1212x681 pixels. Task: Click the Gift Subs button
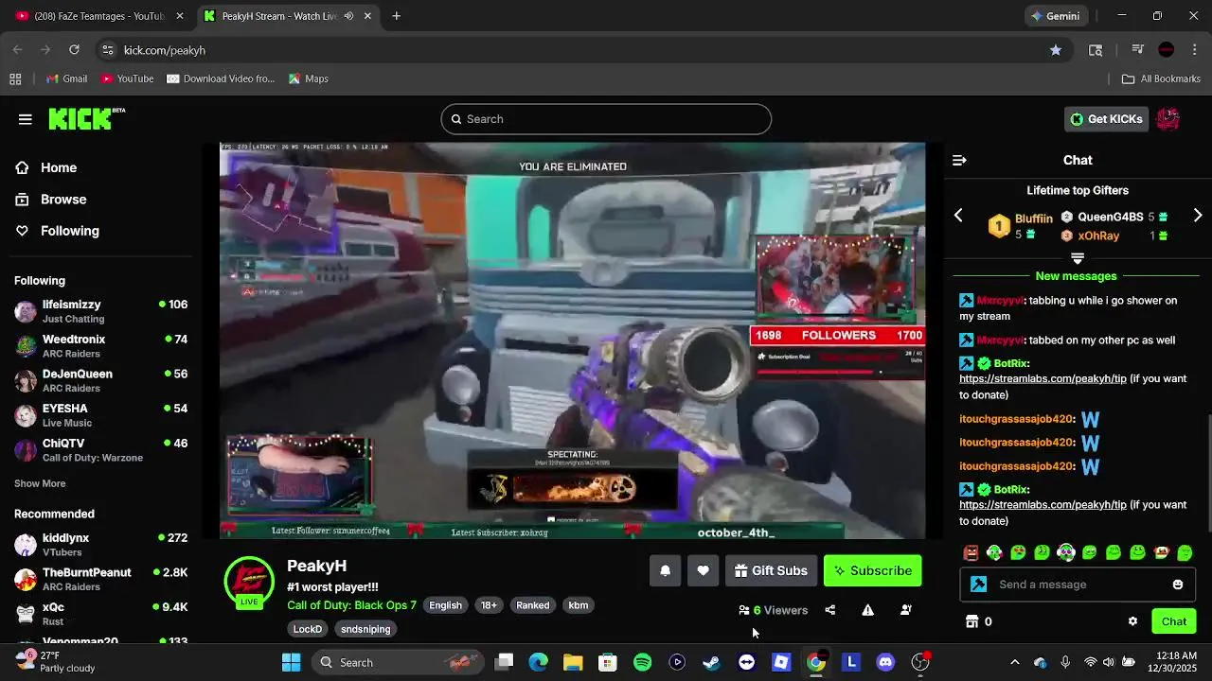click(x=771, y=570)
